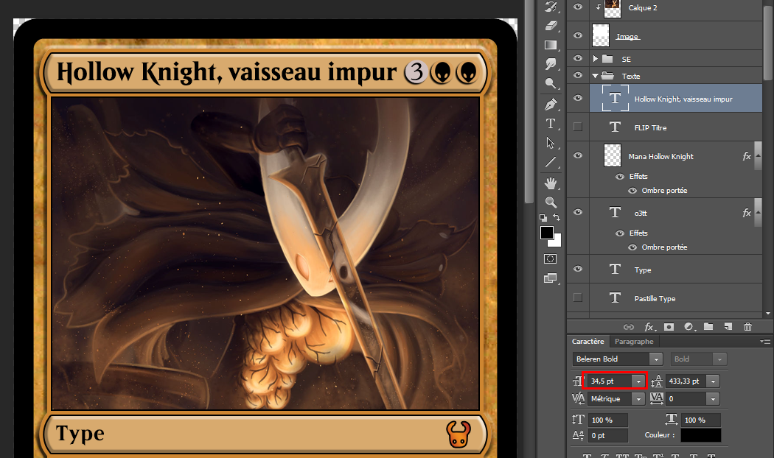Select the Eraser tool

(x=551, y=26)
